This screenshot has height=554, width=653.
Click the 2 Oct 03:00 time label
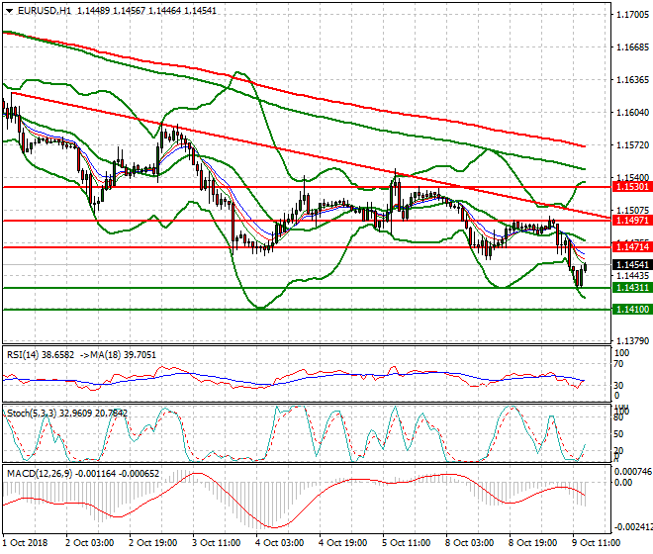coord(89,543)
